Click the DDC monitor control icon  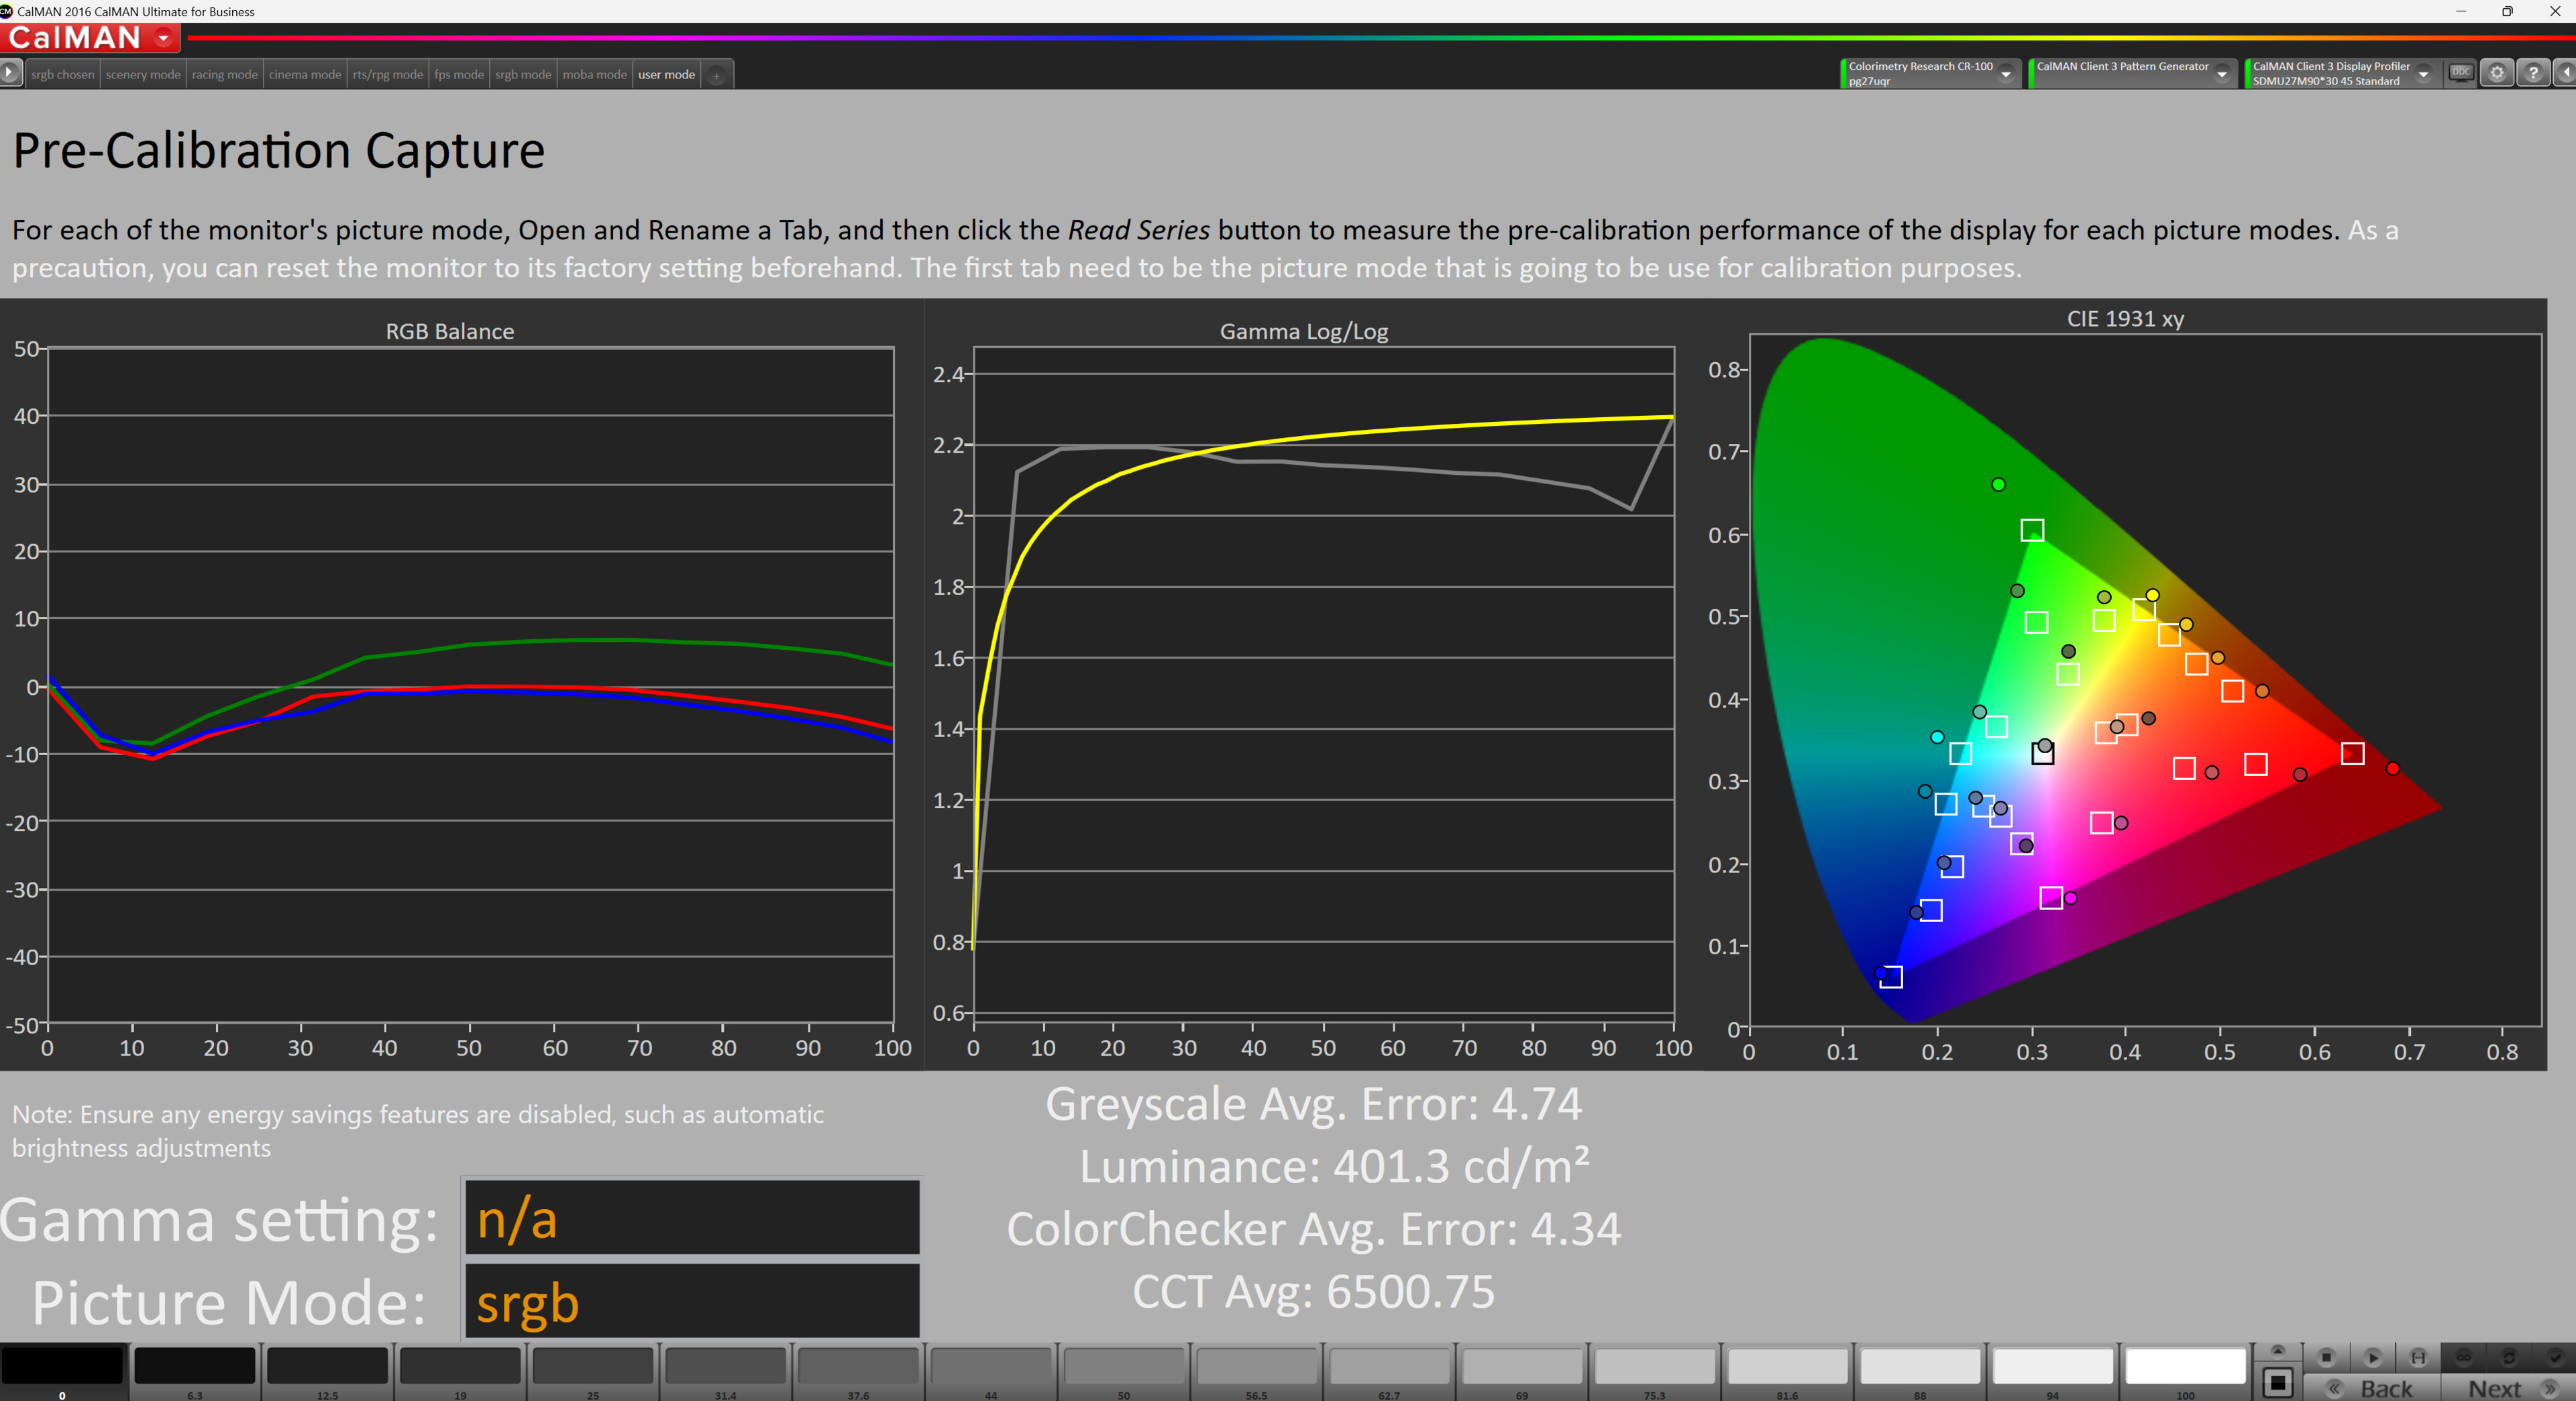tap(2461, 73)
